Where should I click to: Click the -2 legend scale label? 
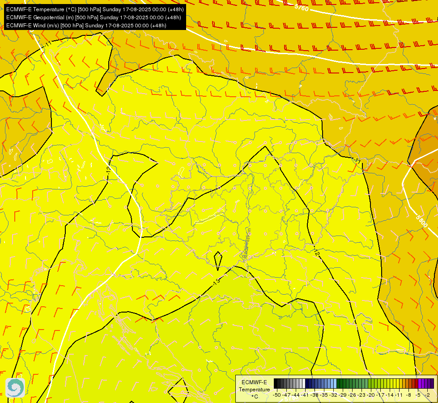click(x=427, y=395)
